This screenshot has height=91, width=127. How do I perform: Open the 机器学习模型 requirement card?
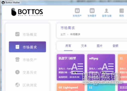click(x=71, y=67)
